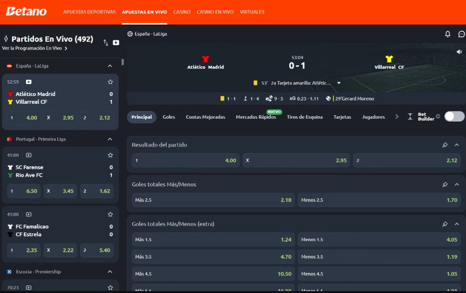Open live stream icon for FC Famalicao match

point(28,214)
